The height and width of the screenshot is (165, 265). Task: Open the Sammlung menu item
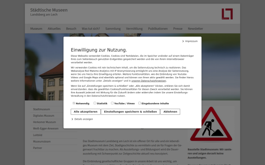(113, 29)
